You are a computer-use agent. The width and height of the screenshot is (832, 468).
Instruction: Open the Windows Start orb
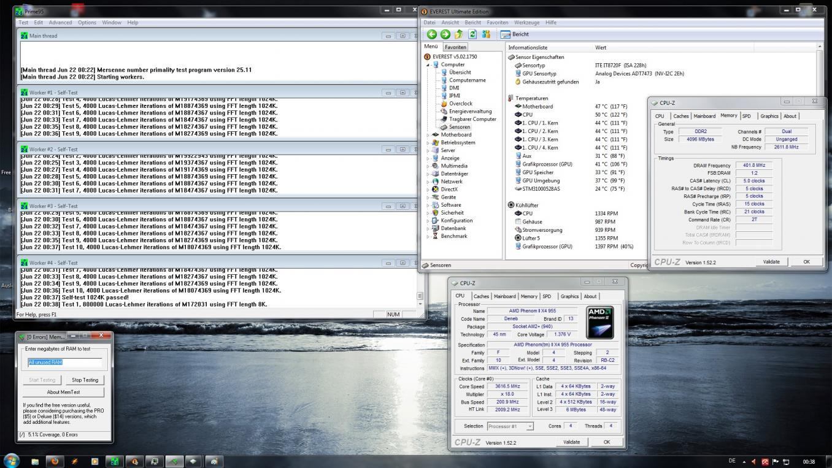pyautogui.click(x=11, y=461)
